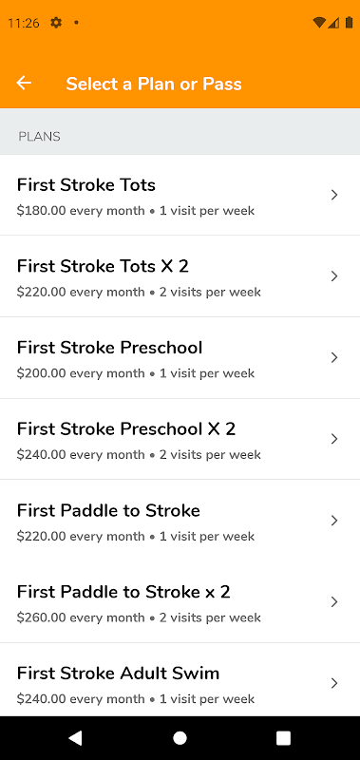This screenshot has height=760, width=360.
Task: Open chevron beside First Stroke Tots X 2
Action: (333, 276)
